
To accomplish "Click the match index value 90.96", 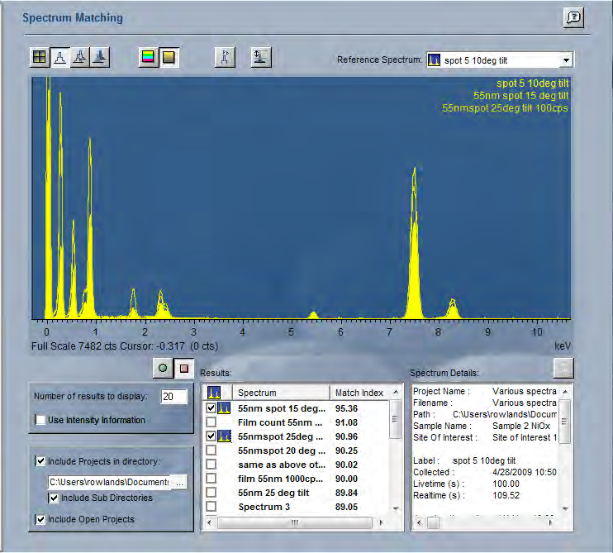I will pyautogui.click(x=346, y=436).
